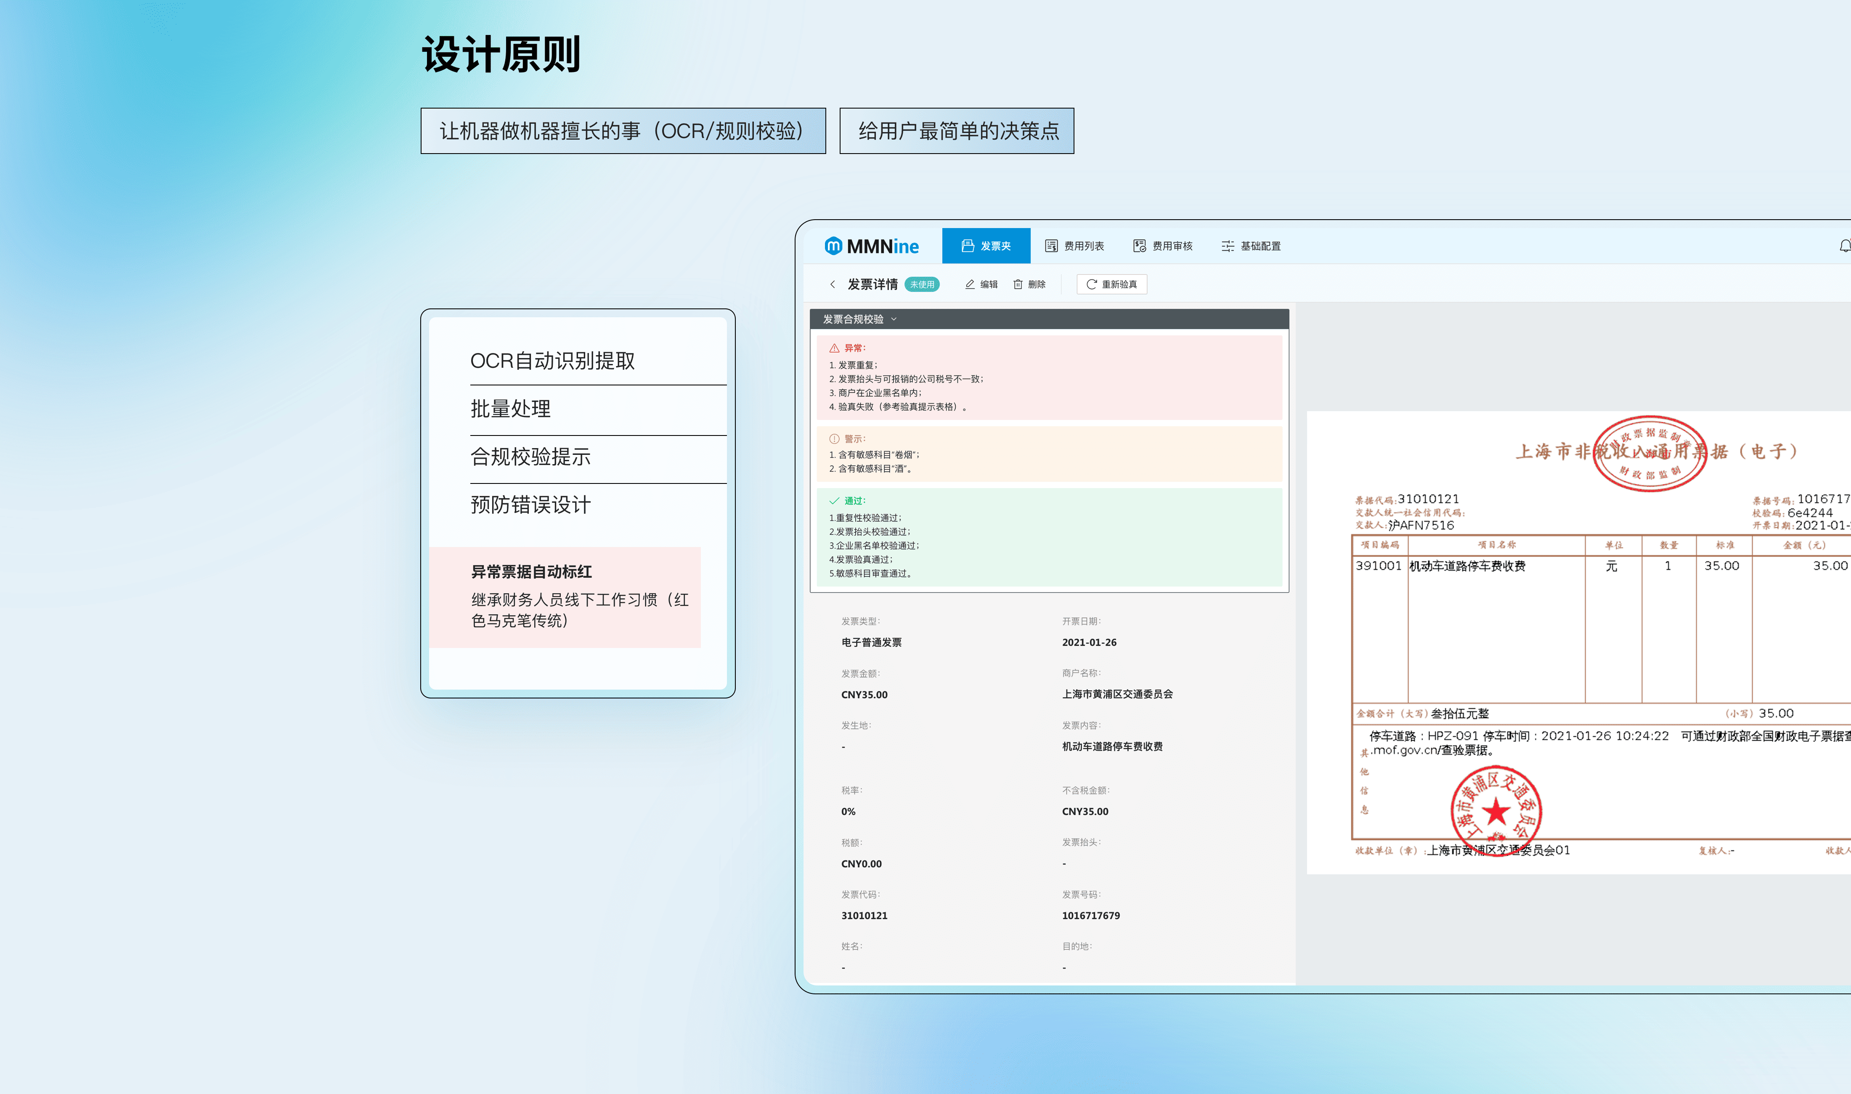1851x1094 pixels.
Task: Click the red 异常 warning triangle icon
Action: 834,348
